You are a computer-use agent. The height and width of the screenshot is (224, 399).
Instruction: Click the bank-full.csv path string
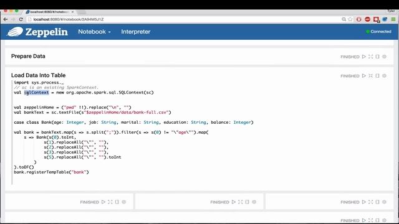(x=127, y=112)
